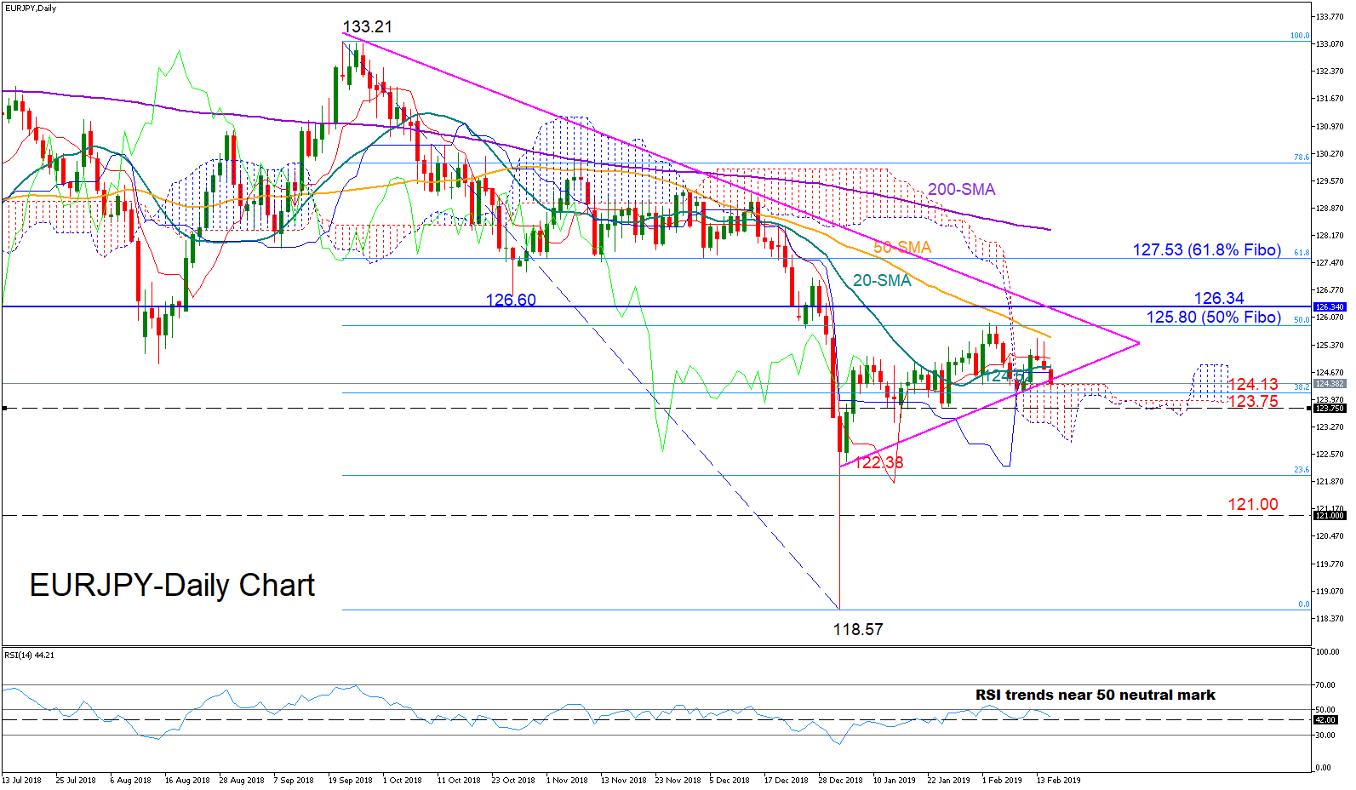Click the 23 Oct 2018 date label
This screenshot has height=790, width=1356.
pos(513,780)
